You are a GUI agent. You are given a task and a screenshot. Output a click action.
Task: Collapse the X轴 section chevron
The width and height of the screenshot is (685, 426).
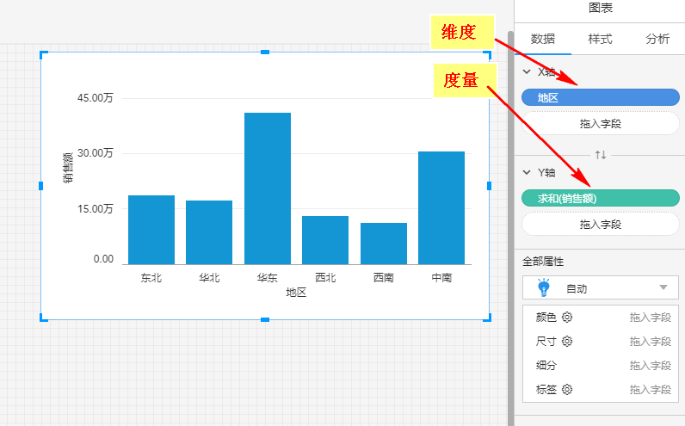point(527,72)
